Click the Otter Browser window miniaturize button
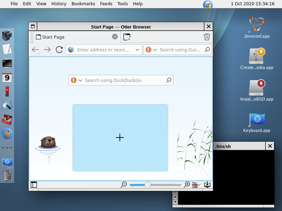The height and width of the screenshot is (211, 282). [33, 27]
